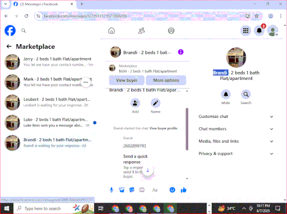This screenshot has height=214, width=287.
Task: Click the Facebook search magnifier icon
Action: (24, 30)
